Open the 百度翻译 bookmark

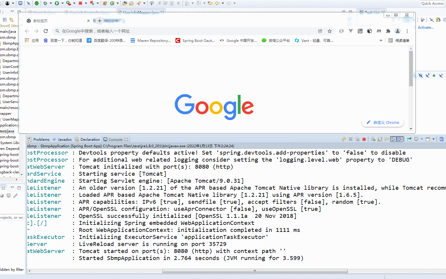(x=106, y=40)
